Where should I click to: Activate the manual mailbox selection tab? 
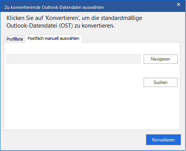pos(53,38)
